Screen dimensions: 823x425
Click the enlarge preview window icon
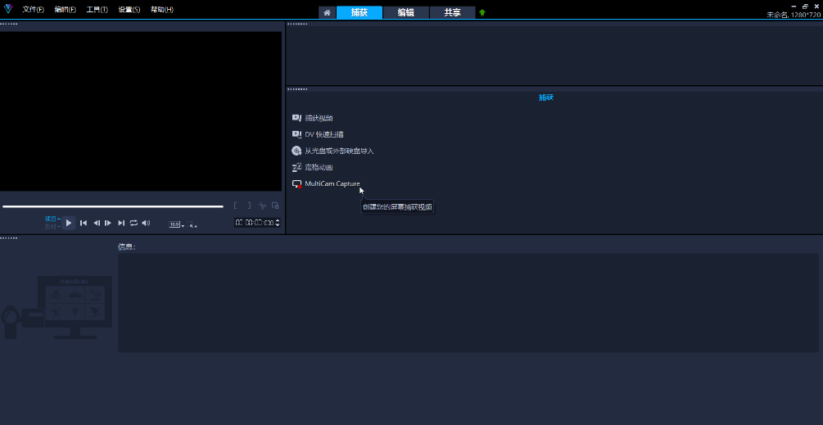point(275,206)
